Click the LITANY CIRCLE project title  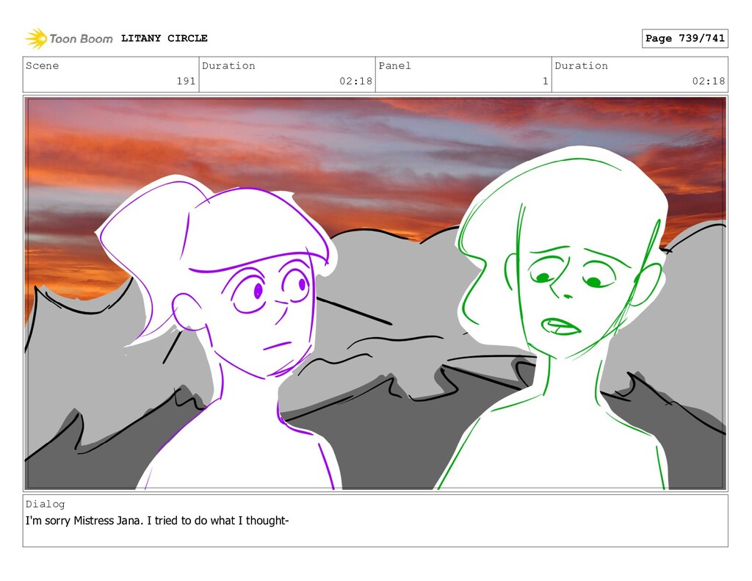coord(164,38)
